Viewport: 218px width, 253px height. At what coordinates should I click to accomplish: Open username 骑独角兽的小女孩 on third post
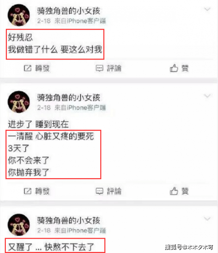(69, 221)
